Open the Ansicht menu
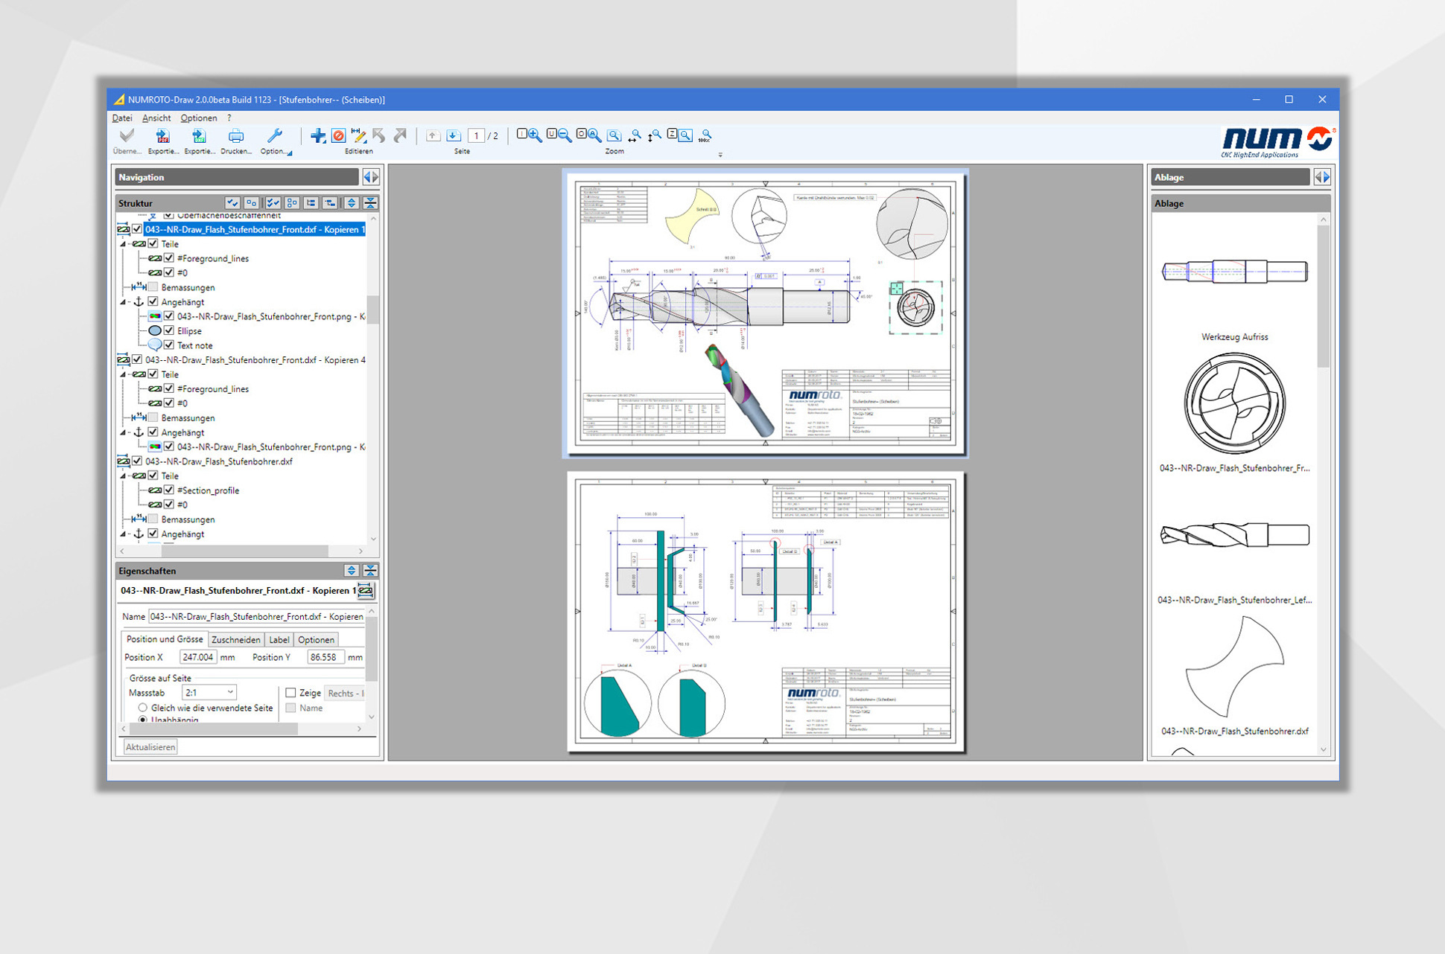 pyautogui.click(x=156, y=118)
